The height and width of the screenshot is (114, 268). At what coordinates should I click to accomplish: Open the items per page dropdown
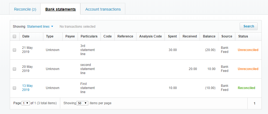(82, 103)
